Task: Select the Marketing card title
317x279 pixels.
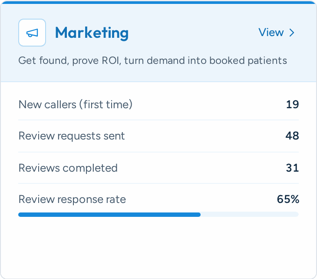Action: point(92,33)
